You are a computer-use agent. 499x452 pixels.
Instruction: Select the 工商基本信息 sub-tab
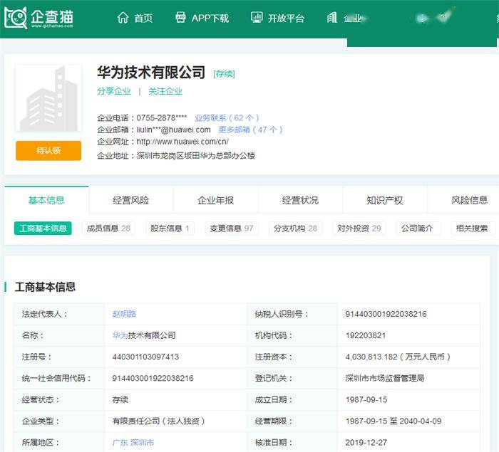pyautogui.click(x=43, y=228)
